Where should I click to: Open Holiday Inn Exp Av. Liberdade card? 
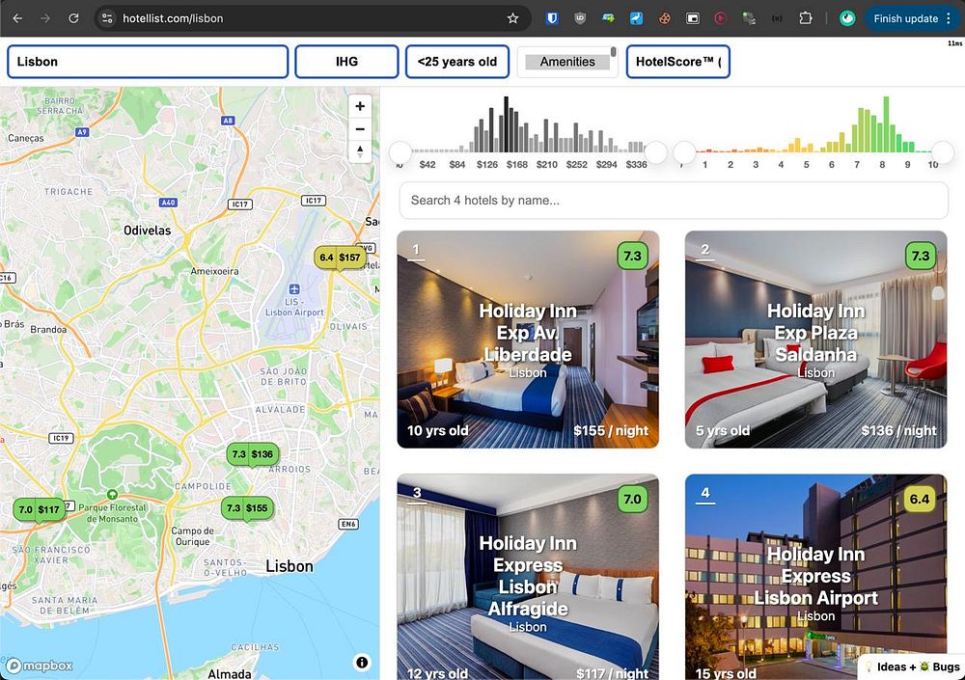(528, 340)
